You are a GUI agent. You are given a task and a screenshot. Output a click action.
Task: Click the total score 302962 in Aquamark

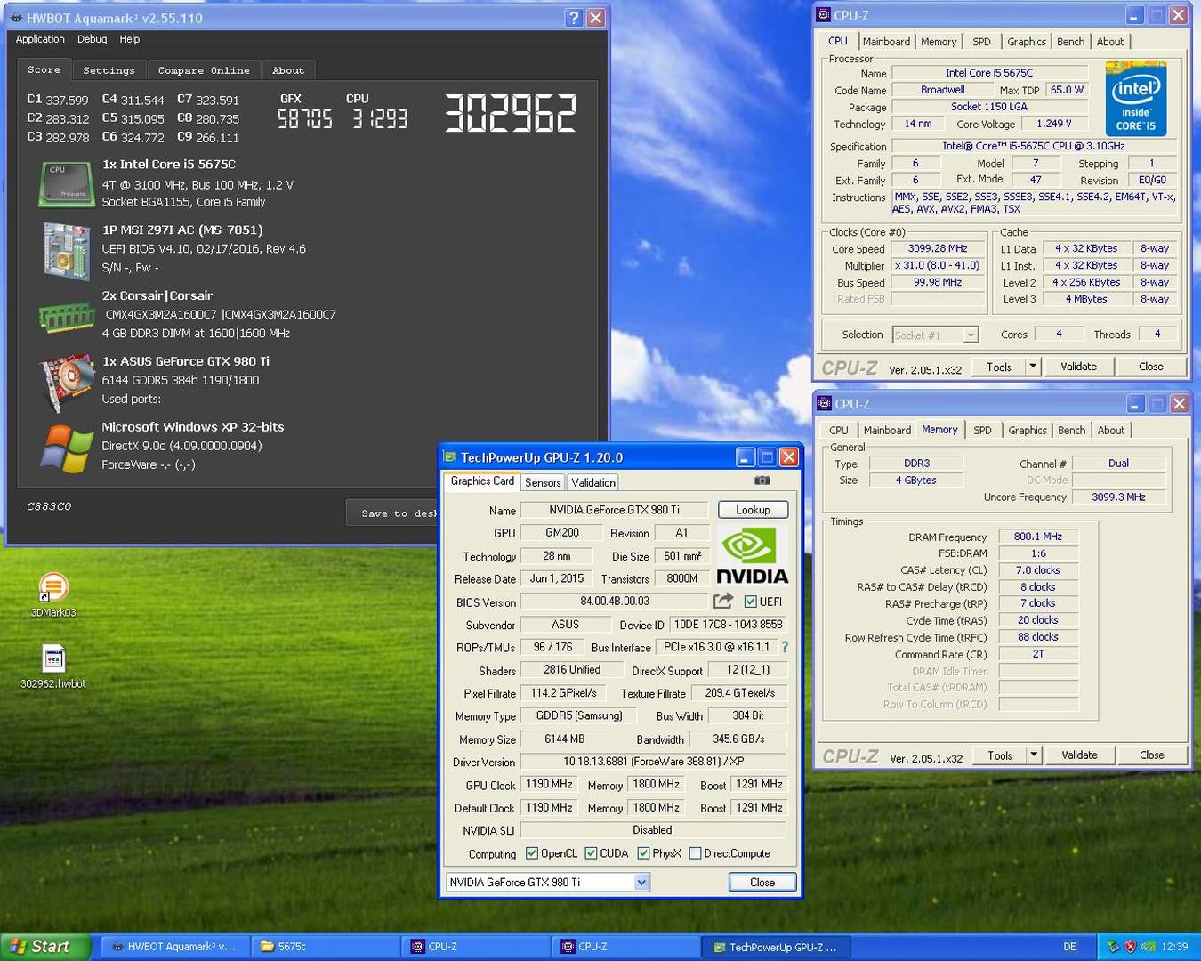(x=511, y=113)
